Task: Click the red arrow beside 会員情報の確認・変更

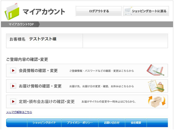Action: coord(13,70)
